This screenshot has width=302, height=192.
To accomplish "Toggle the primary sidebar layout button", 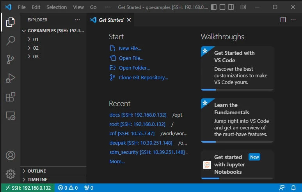I will click(x=213, y=7).
